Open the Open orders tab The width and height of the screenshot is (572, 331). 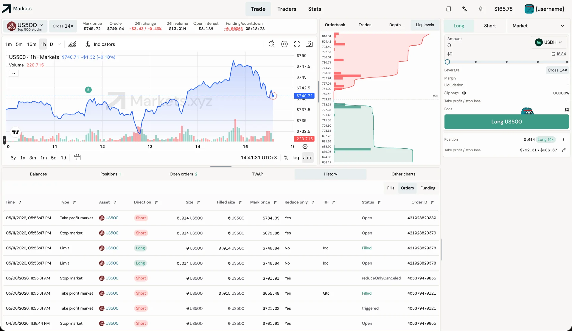pyautogui.click(x=183, y=174)
